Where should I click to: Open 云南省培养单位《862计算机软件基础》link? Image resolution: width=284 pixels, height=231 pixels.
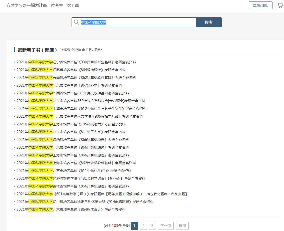pos(76,78)
